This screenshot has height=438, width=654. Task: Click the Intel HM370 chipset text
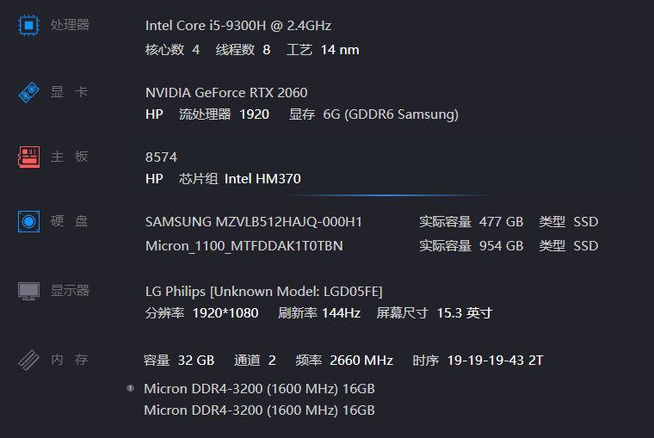point(262,178)
